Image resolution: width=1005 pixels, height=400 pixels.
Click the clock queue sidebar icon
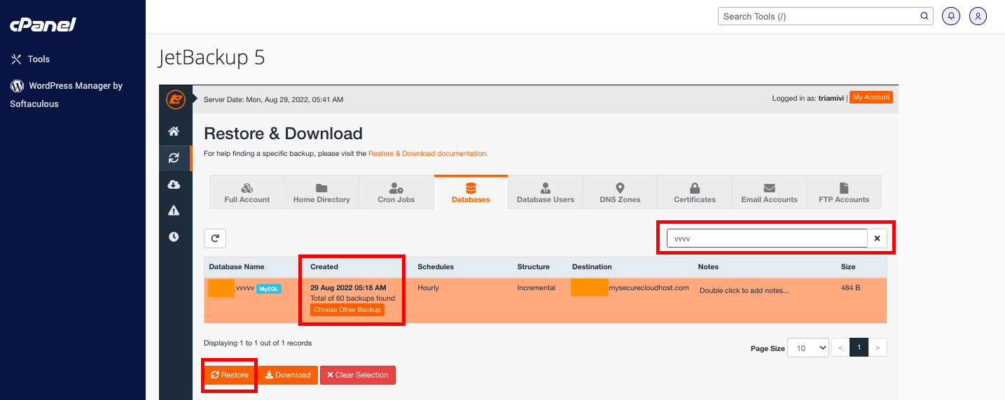point(174,237)
